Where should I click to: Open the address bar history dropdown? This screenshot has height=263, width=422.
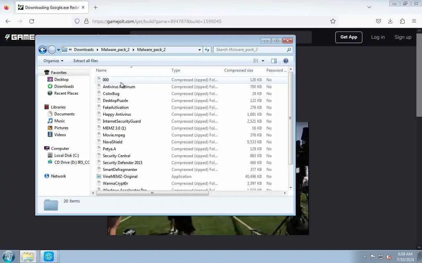coord(199,50)
